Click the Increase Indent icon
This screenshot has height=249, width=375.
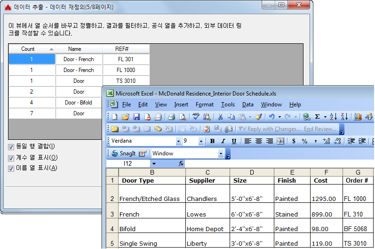click(x=362, y=141)
